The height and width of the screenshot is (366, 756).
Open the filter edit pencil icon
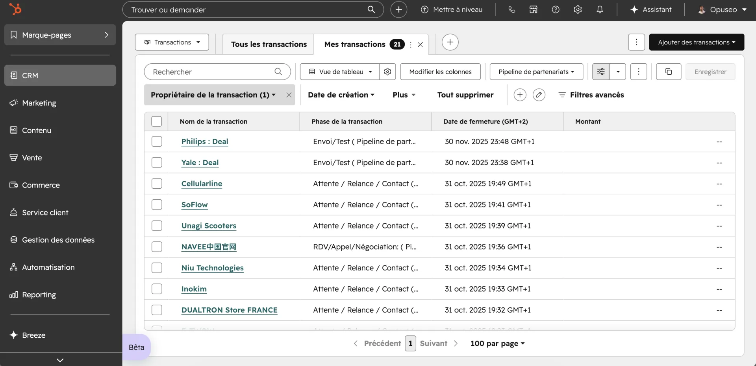539,95
